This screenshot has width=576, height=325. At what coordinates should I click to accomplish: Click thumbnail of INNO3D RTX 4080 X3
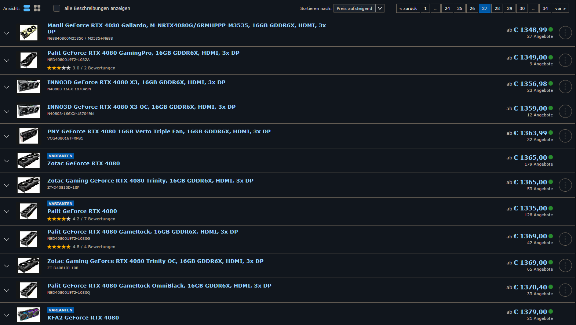click(29, 87)
